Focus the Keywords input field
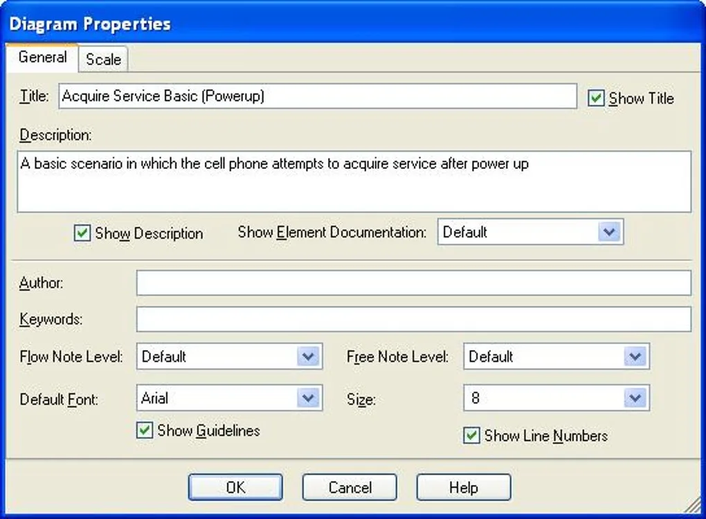706x519 pixels. click(x=413, y=319)
